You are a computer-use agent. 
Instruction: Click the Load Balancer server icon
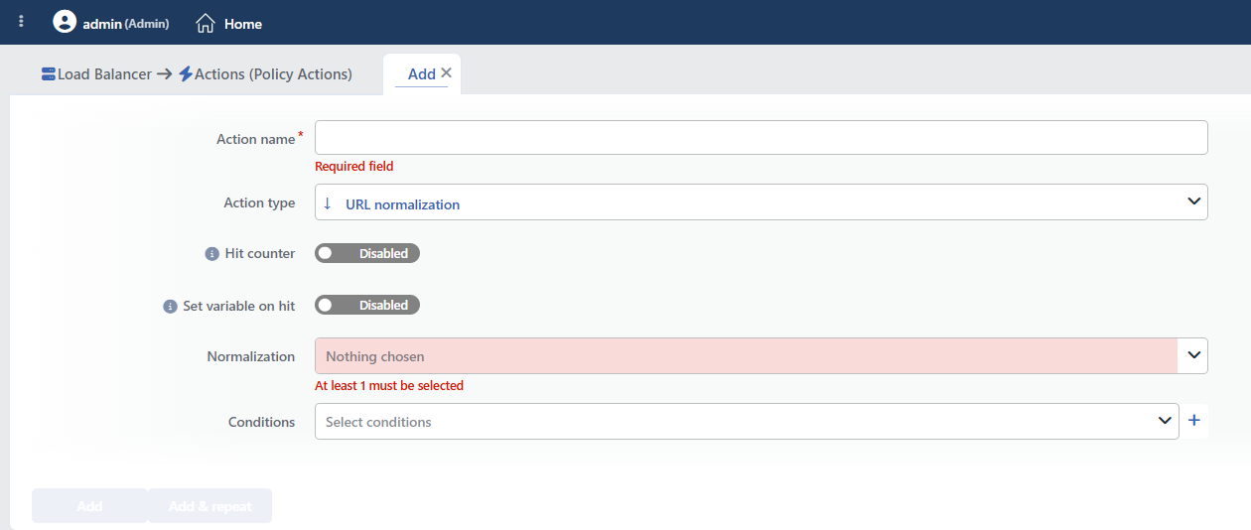(49, 74)
